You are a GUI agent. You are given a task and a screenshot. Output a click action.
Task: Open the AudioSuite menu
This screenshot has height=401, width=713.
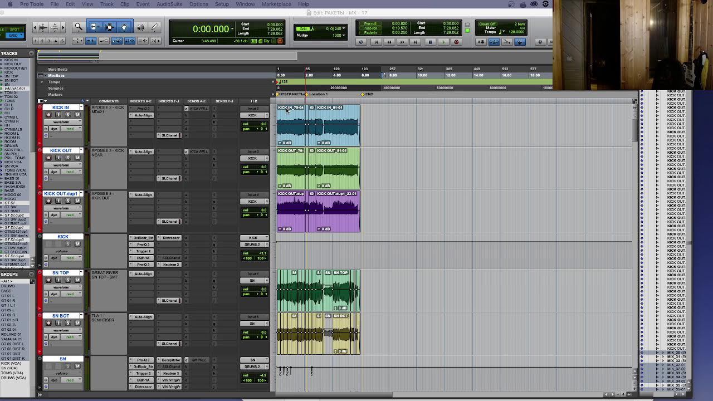(169, 4)
